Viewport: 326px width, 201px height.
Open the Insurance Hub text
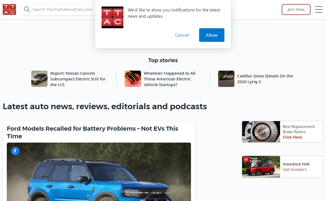tap(296, 164)
